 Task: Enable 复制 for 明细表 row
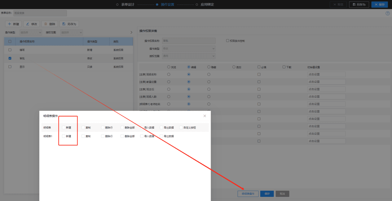tap(83, 127)
